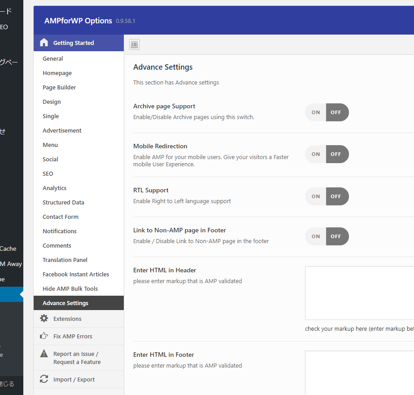Click the 'M Away' item in WordPress sidebar
The image size is (414, 395).
(x=12, y=264)
